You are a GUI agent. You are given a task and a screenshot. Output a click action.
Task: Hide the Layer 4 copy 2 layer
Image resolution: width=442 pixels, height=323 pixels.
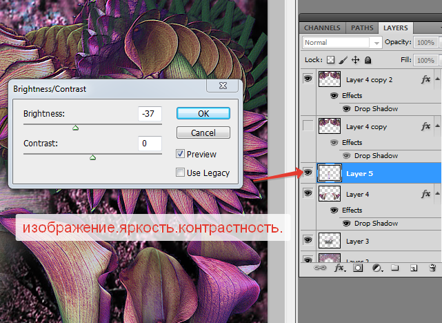(x=308, y=79)
